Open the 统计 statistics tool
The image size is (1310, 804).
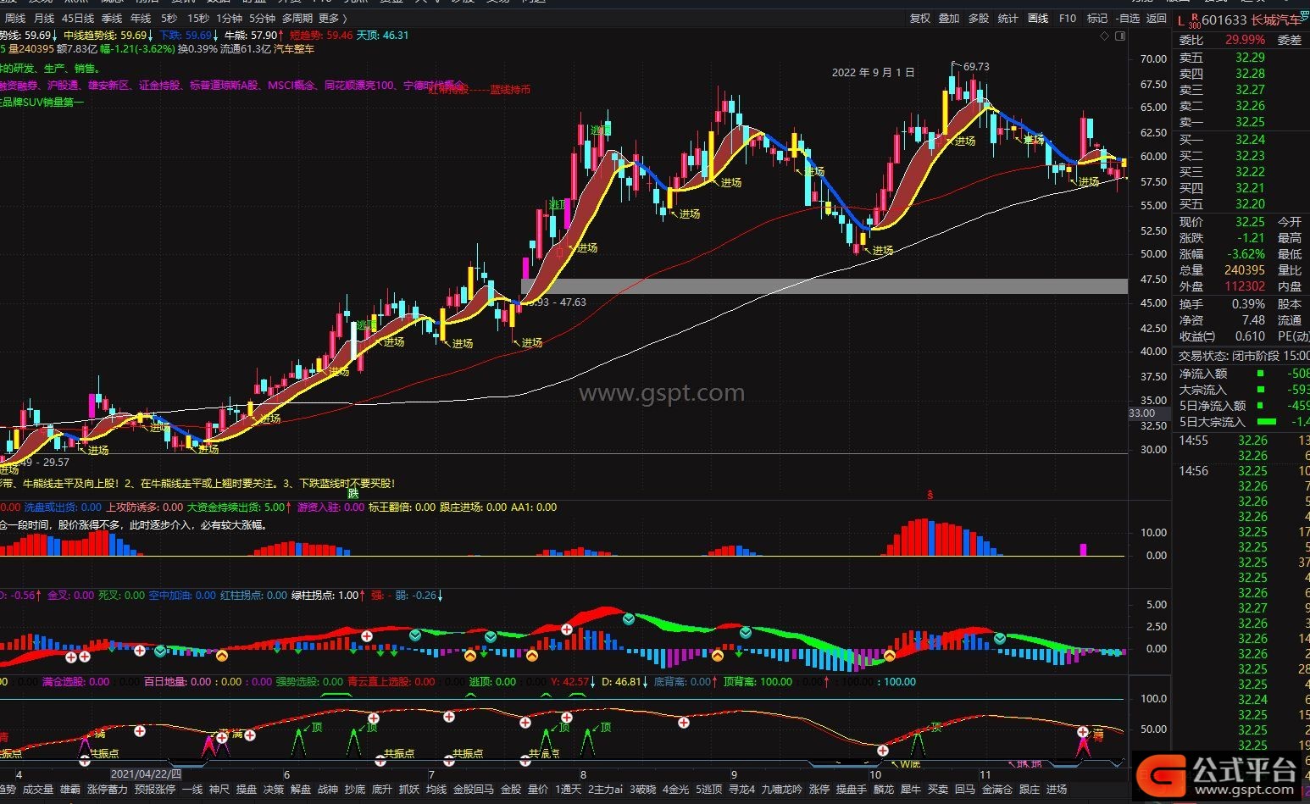point(1008,18)
